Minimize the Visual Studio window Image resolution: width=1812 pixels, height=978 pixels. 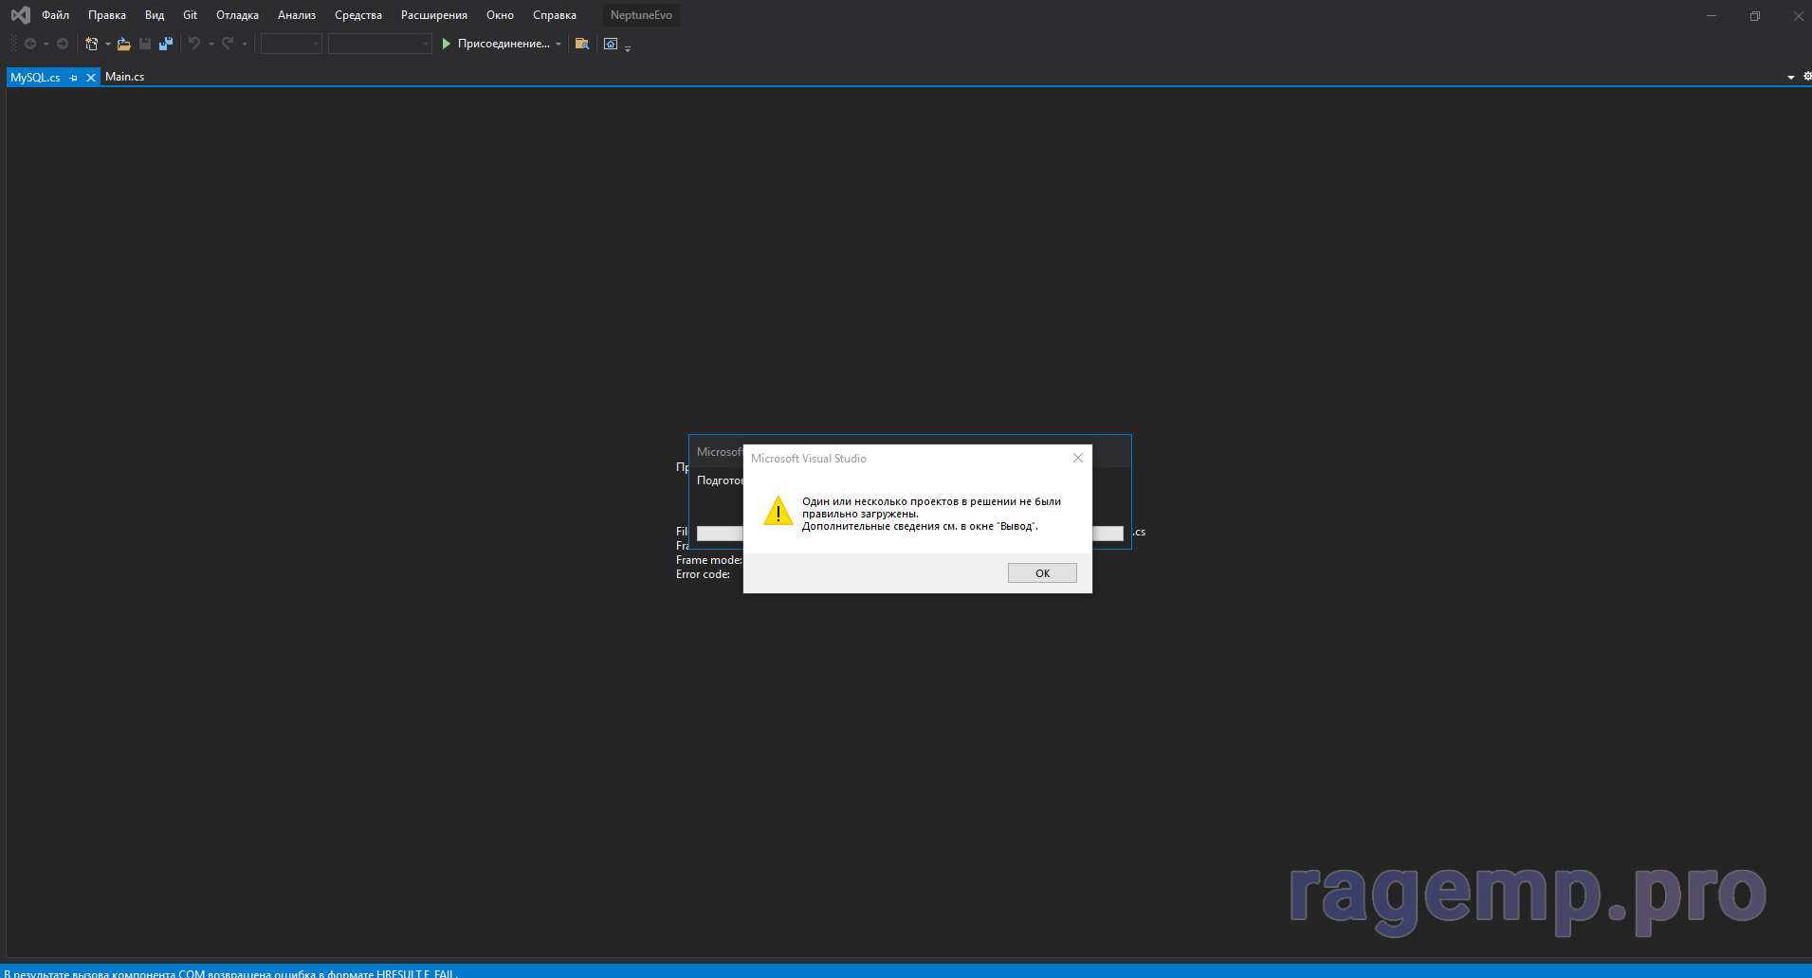click(x=1711, y=15)
